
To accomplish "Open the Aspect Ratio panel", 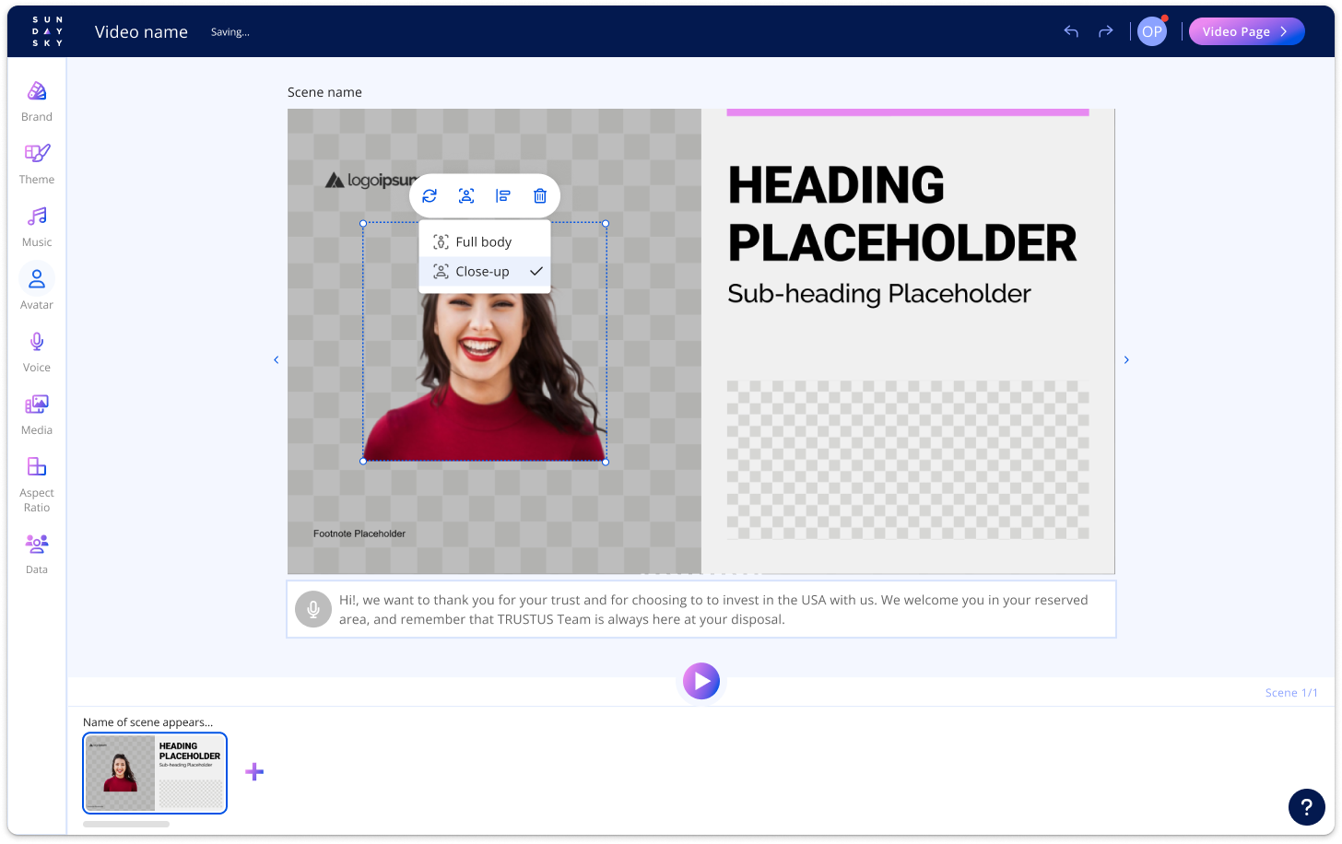I will [37, 484].
